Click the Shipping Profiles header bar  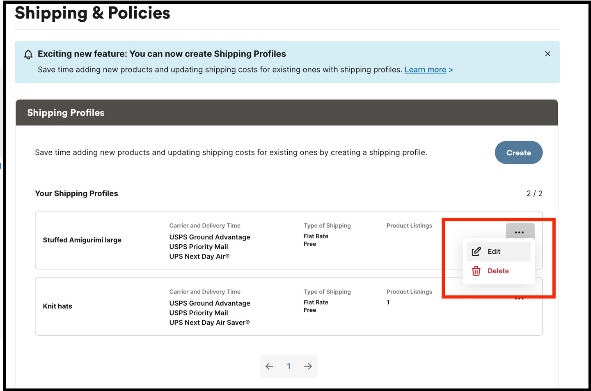point(66,112)
